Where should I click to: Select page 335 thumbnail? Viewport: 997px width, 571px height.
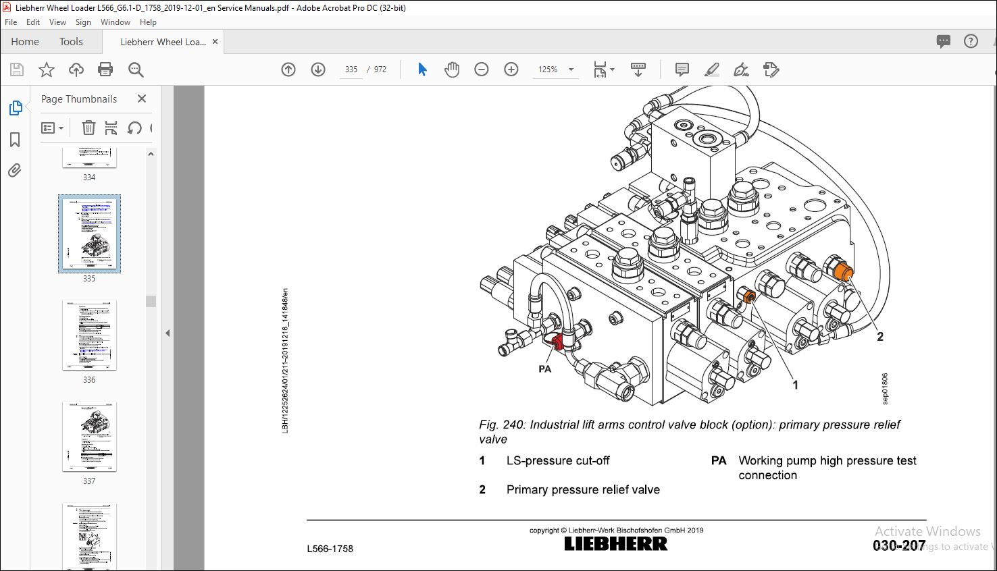click(89, 234)
